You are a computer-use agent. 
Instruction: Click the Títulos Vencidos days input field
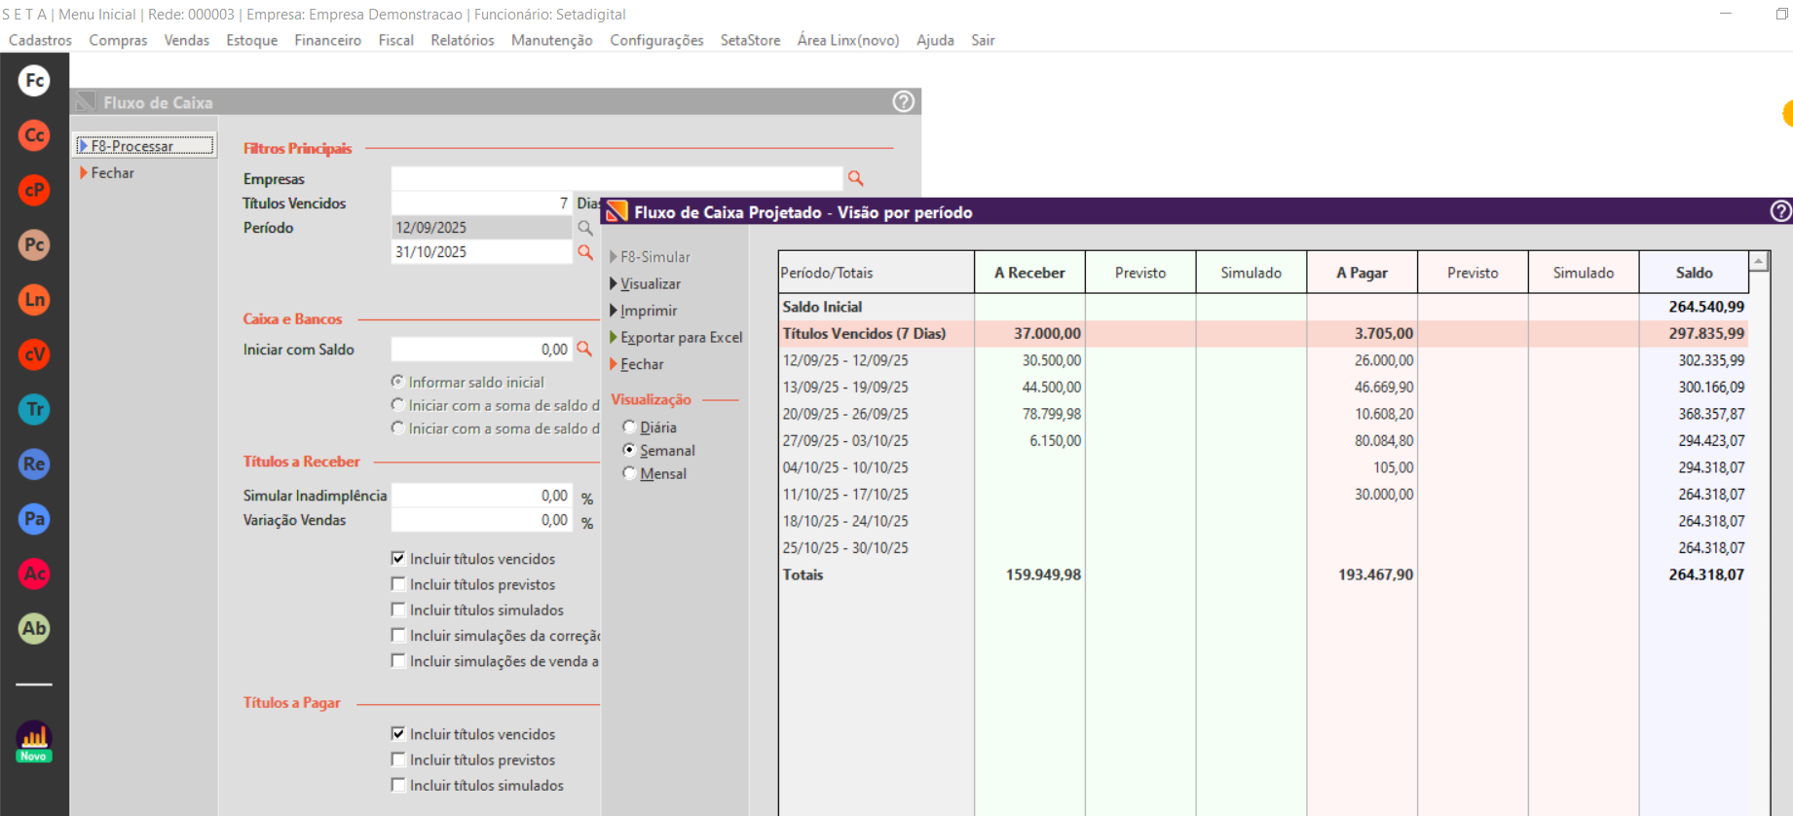pyautogui.click(x=481, y=204)
